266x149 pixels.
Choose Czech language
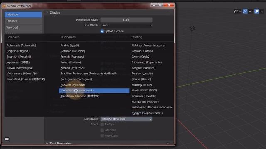(x=141, y=57)
